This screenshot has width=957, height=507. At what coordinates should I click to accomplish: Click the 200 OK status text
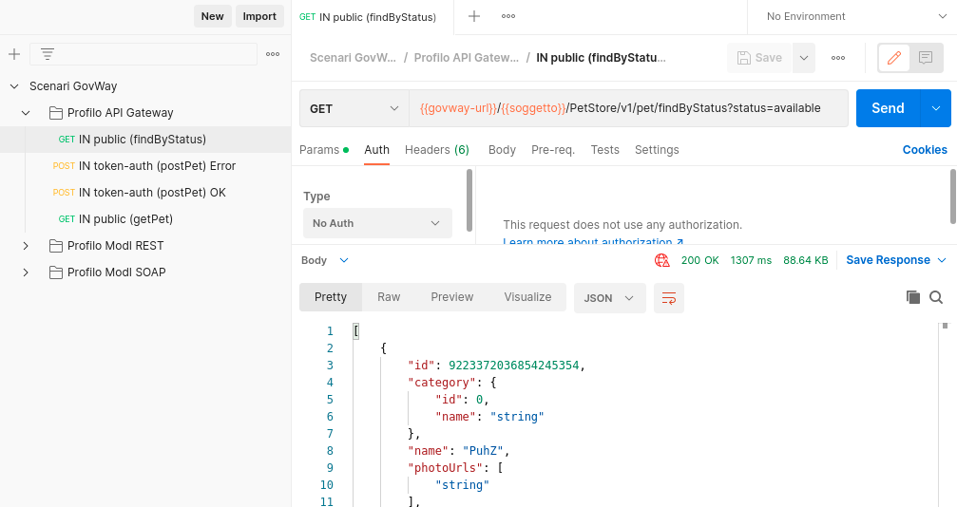coord(700,260)
